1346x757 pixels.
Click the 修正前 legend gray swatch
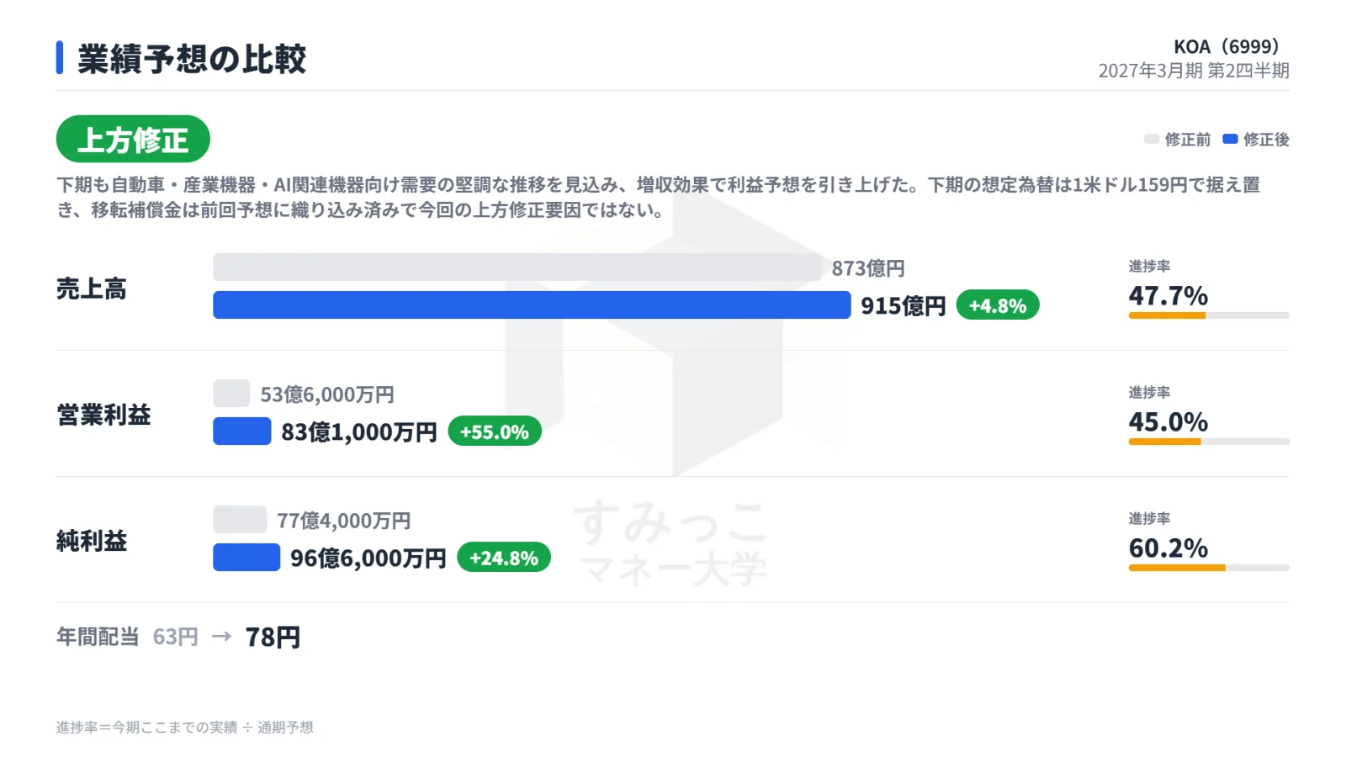(x=1152, y=139)
